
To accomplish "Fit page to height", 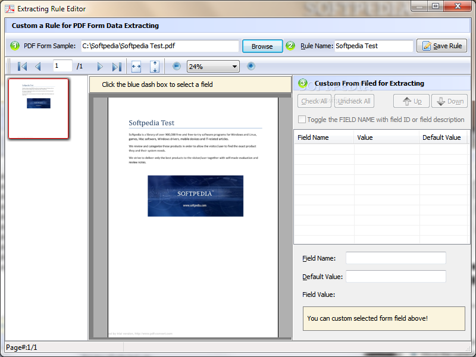I will point(155,67).
